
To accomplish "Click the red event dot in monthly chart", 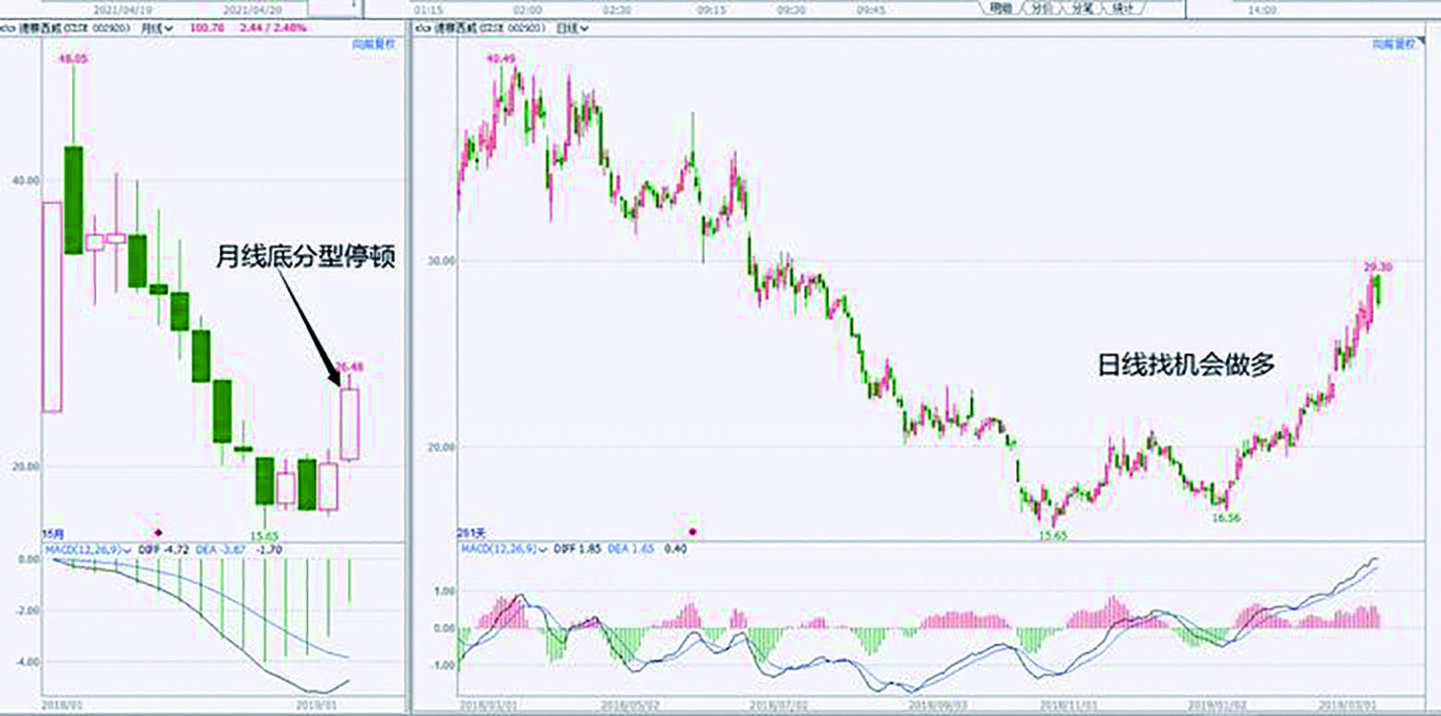I will pyautogui.click(x=158, y=532).
